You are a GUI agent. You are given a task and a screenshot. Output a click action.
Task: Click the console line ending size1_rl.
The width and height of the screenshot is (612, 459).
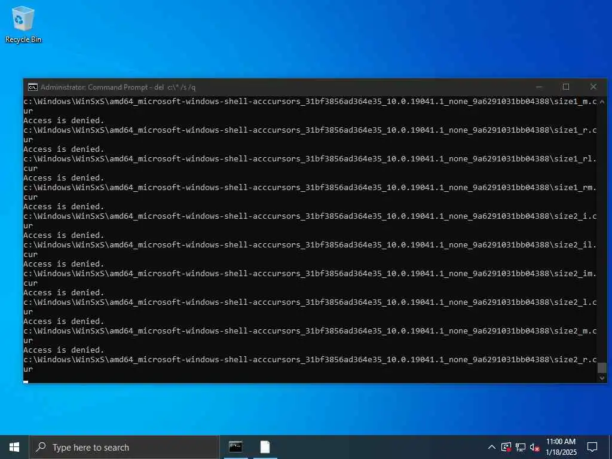[310, 159]
